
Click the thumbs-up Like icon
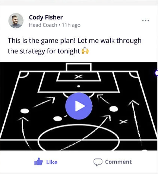click(x=38, y=162)
